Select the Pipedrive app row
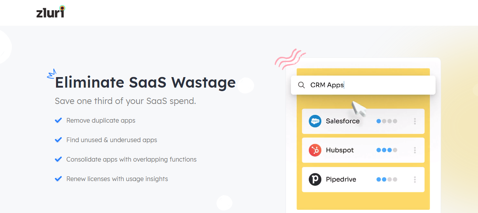Viewport: 478px width, 213px height. (x=362, y=180)
